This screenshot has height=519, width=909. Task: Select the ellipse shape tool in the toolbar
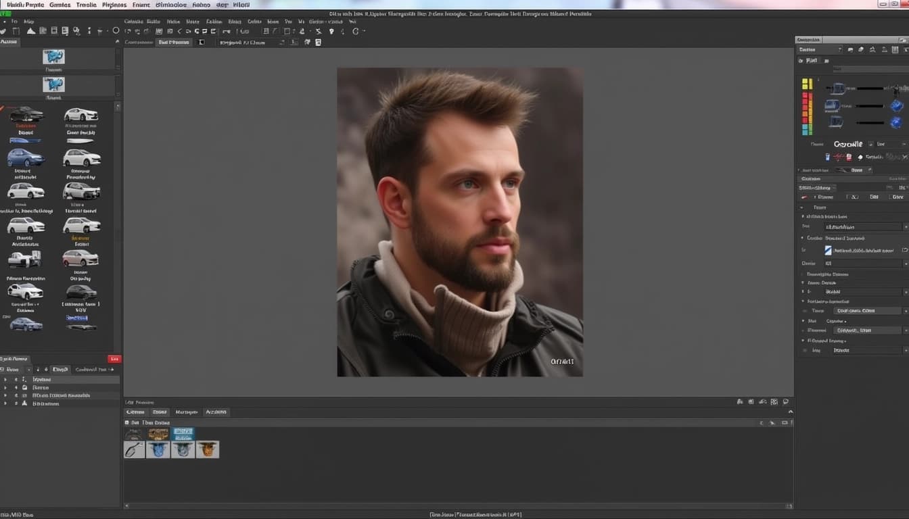pyautogui.click(x=116, y=30)
